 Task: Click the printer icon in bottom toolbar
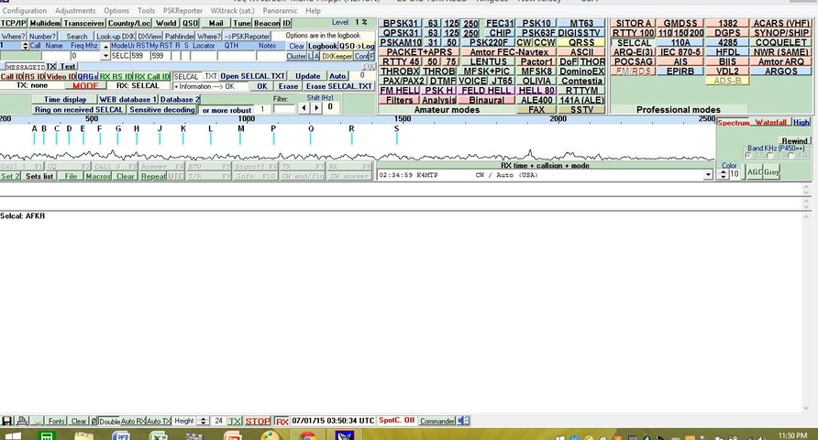point(22,421)
